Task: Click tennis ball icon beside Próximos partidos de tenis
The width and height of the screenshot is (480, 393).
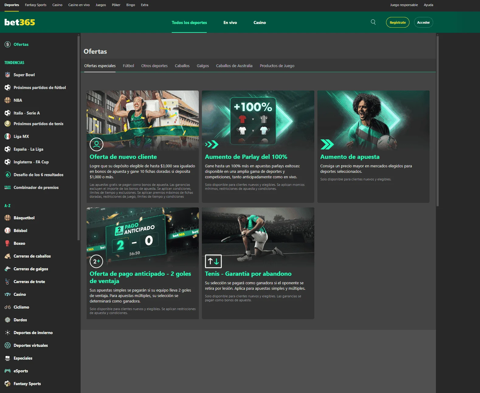Action: (8, 124)
